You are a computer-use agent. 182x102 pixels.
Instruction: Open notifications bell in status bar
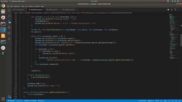pyautogui.click(x=179, y=101)
